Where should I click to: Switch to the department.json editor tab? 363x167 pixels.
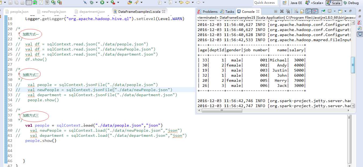(90, 11)
